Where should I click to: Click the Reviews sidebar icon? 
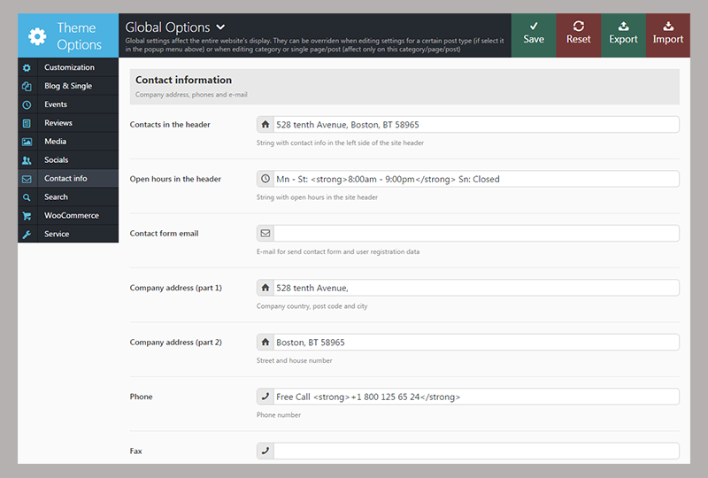pyautogui.click(x=27, y=123)
